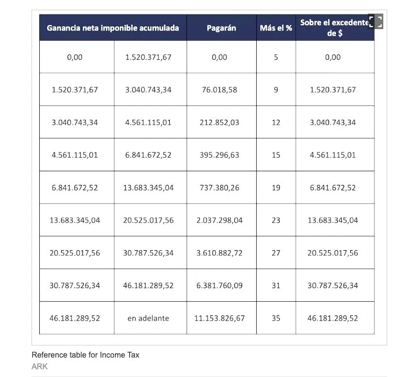
Task: Expand the table image to fullscreen
Action: (376, 22)
